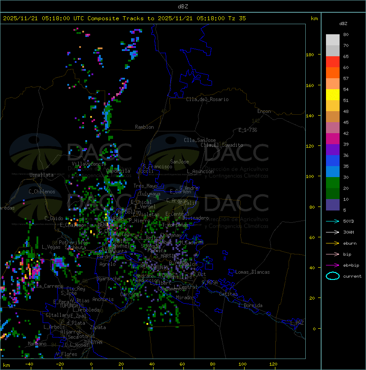Click the 120 km mark on horizontal axis

tap(273, 364)
